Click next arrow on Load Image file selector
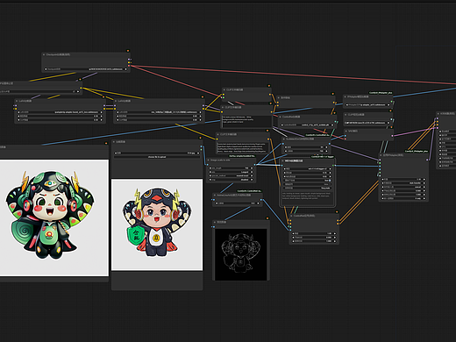The image size is (456, 342). pos(198,153)
